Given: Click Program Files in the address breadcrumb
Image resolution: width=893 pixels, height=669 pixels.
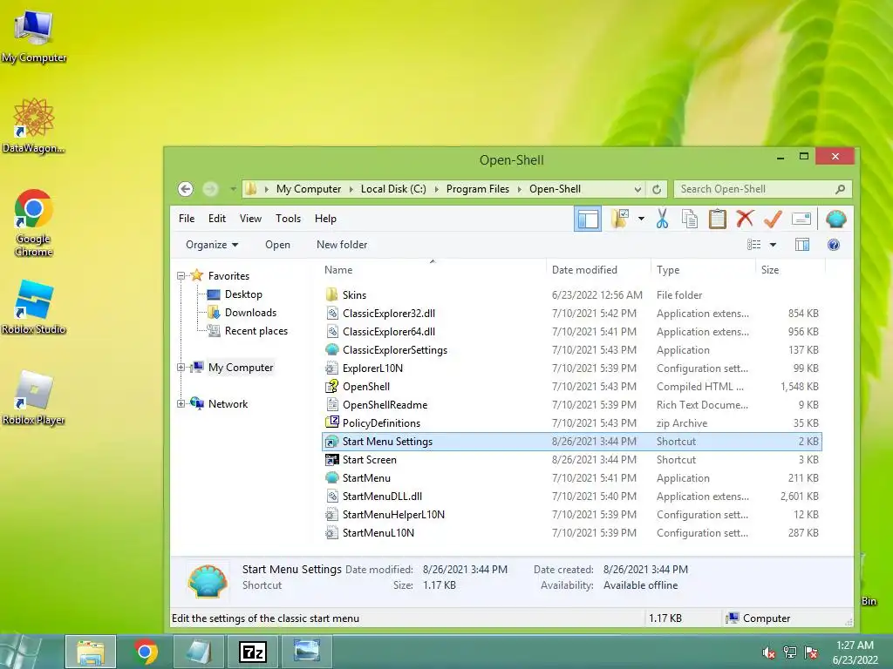Looking at the screenshot, I should click(478, 189).
